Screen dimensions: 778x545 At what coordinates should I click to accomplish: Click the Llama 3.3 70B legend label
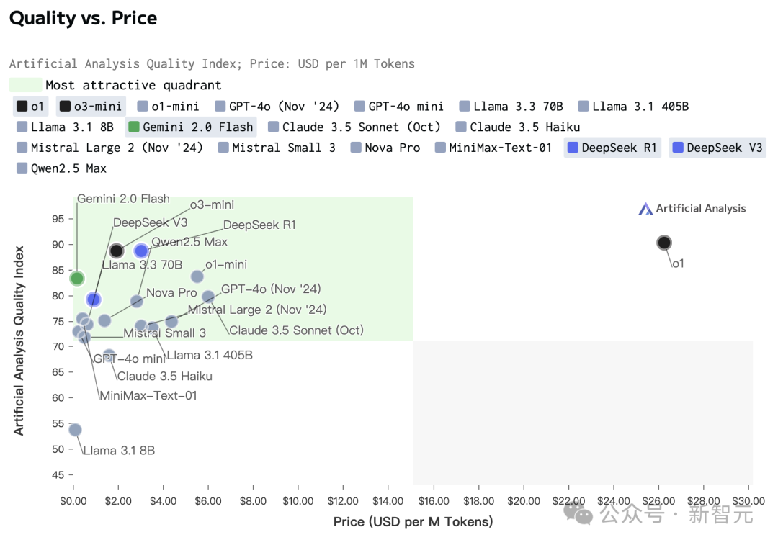tap(518, 107)
